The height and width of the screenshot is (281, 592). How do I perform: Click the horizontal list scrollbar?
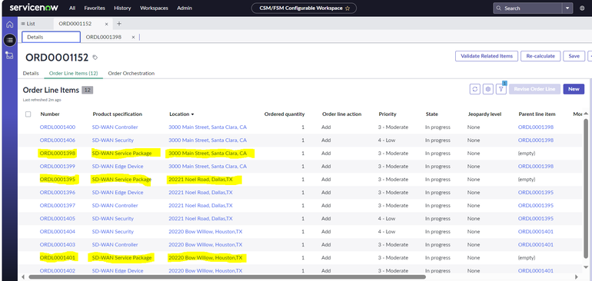(227, 277)
